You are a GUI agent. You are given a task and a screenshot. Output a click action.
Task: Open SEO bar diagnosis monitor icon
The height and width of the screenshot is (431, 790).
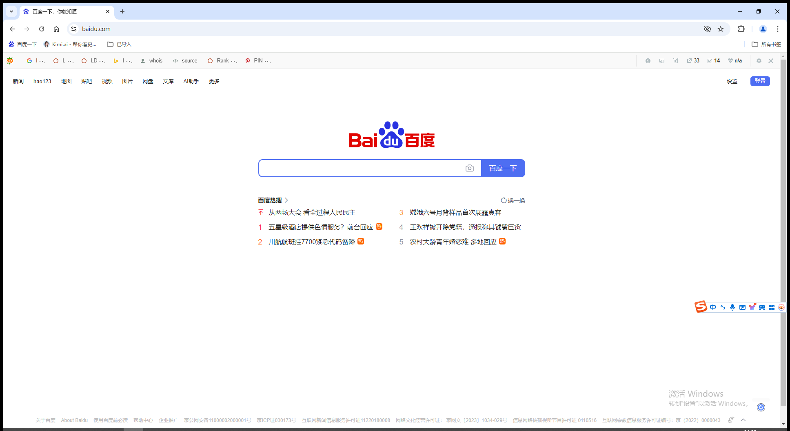(662, 61)
